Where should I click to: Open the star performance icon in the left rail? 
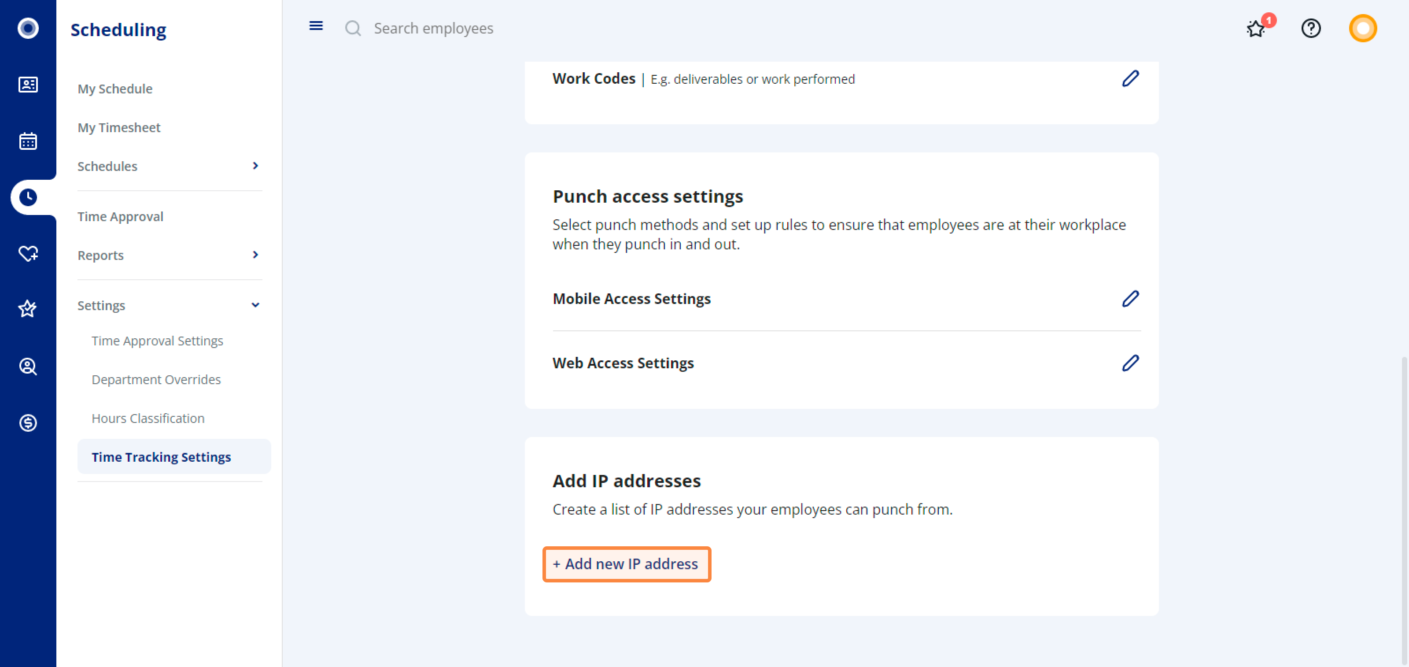click(x=28, y=309)
